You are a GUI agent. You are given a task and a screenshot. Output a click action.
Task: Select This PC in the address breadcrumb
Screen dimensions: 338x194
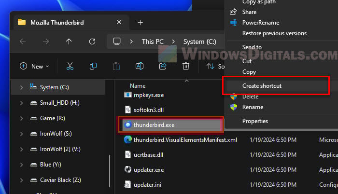153,42
